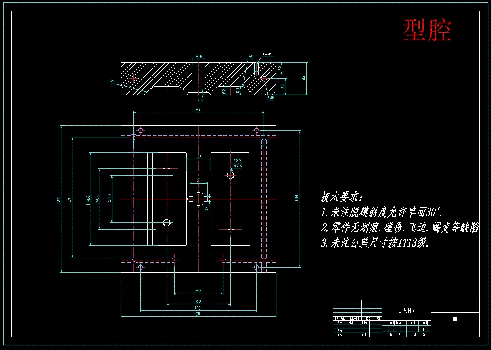Select the 60 dimension text
Image resolution: width=491 pixels, height=350 pixels.
(x=198, y=291)
